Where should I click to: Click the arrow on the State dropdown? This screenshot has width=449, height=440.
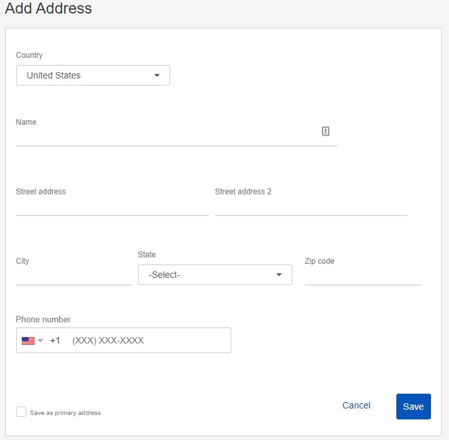(279, 275)
